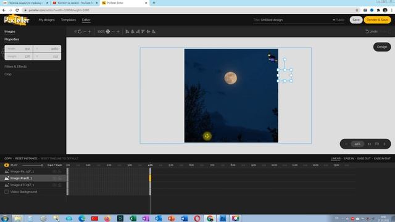Click the PixTeller logo

17,20
